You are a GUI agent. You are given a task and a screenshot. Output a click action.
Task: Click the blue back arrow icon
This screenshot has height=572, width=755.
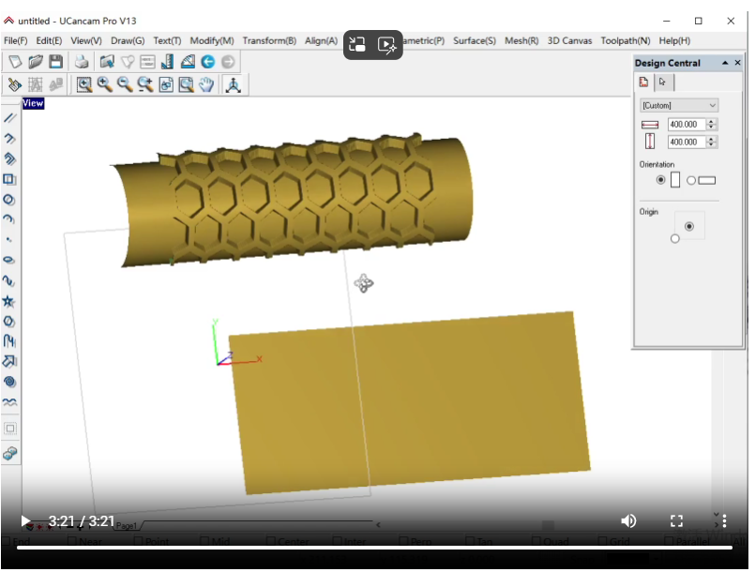point(207,62)
